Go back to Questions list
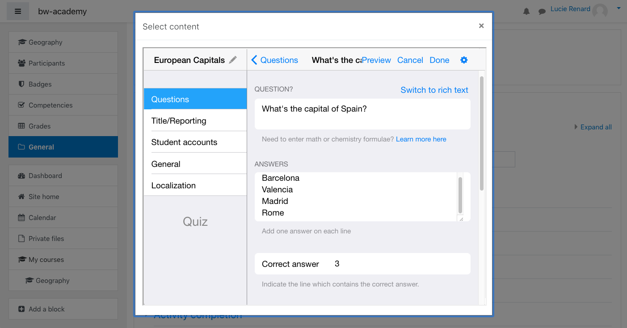The width and height of the screenshot is (627, 328). click(274, 60)
